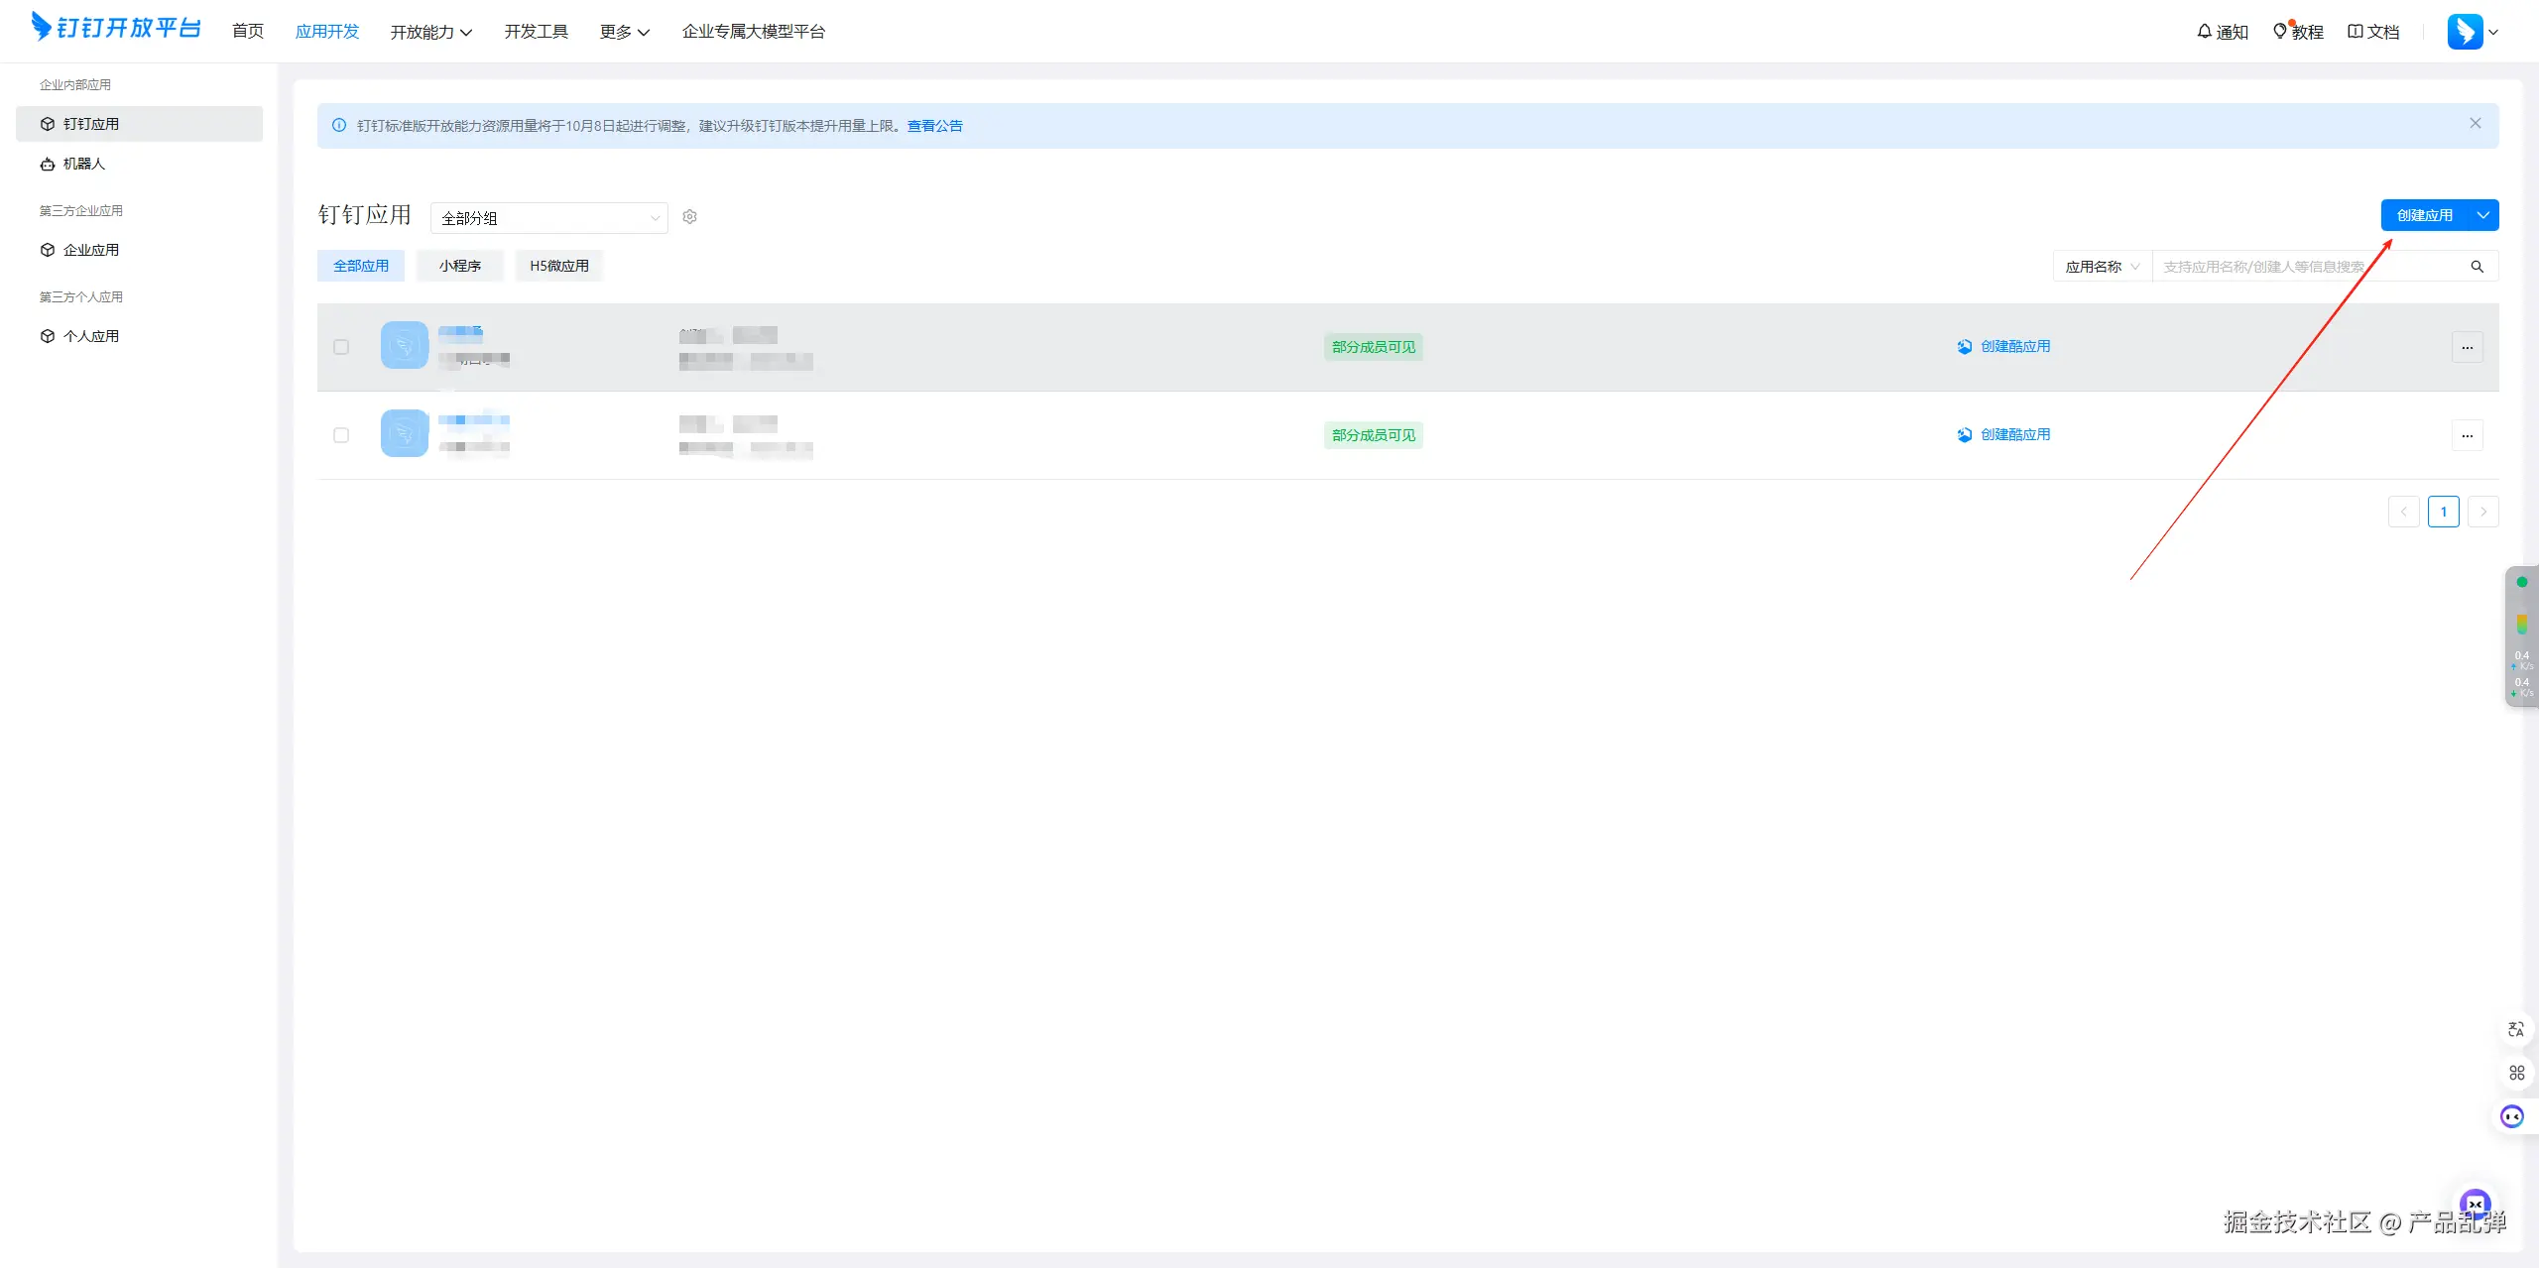
Task: Switch to the 小程序 tab
Action: [x=460, y=266]
